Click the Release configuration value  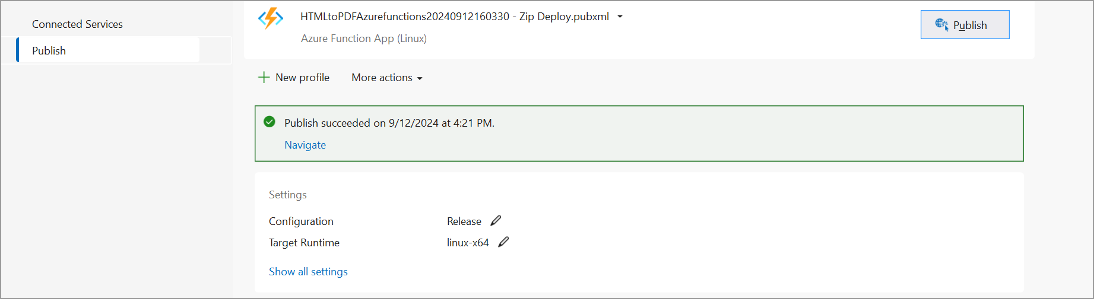point(464,221)
